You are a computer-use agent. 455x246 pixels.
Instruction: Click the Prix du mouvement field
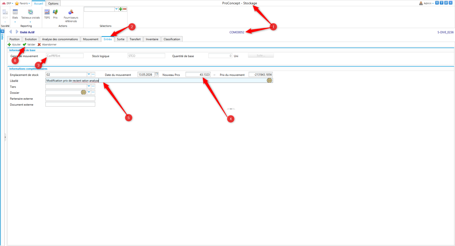tap(261, 75)
